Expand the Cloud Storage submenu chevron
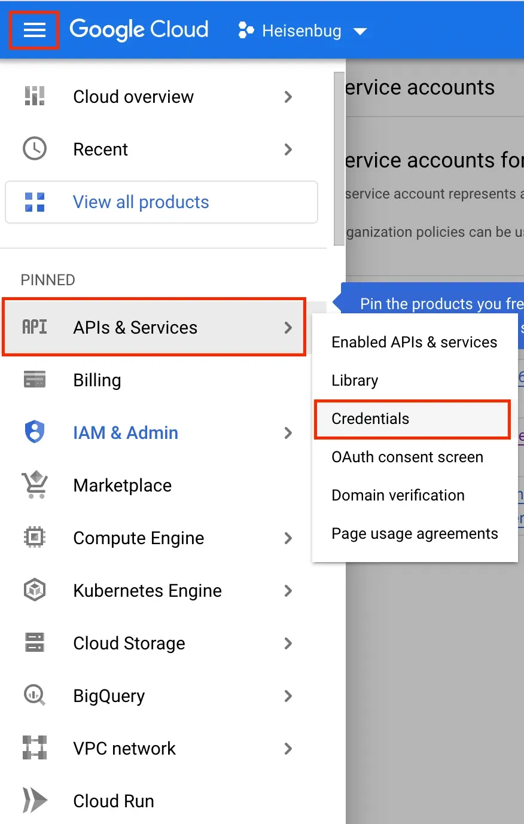 point(288,643)
